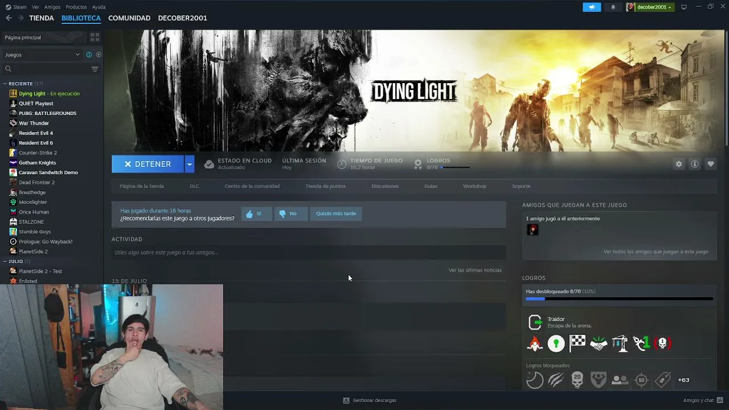Viewport: 729px width, 410px height.
Task: Switch to the COMUNIDAD tab
Action: (129, 18)
